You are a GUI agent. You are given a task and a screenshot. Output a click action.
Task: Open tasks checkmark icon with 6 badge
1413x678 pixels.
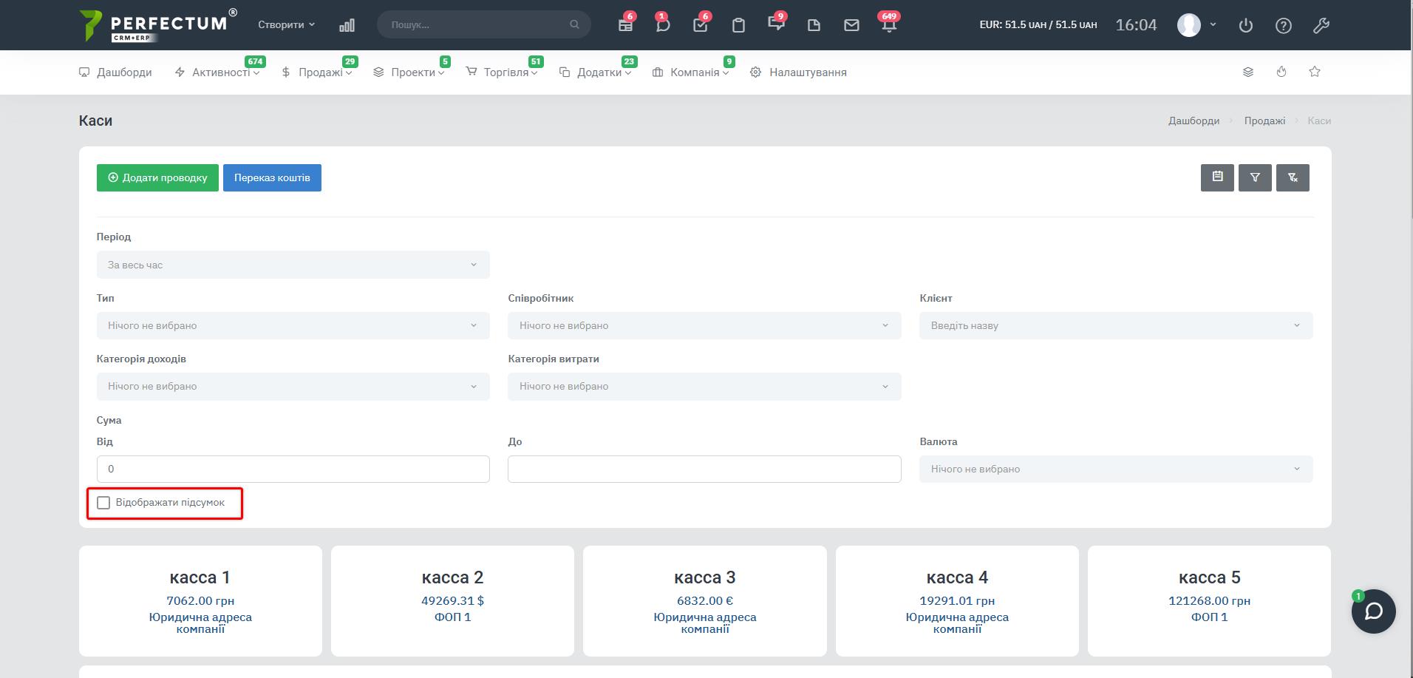click(701, 25)
